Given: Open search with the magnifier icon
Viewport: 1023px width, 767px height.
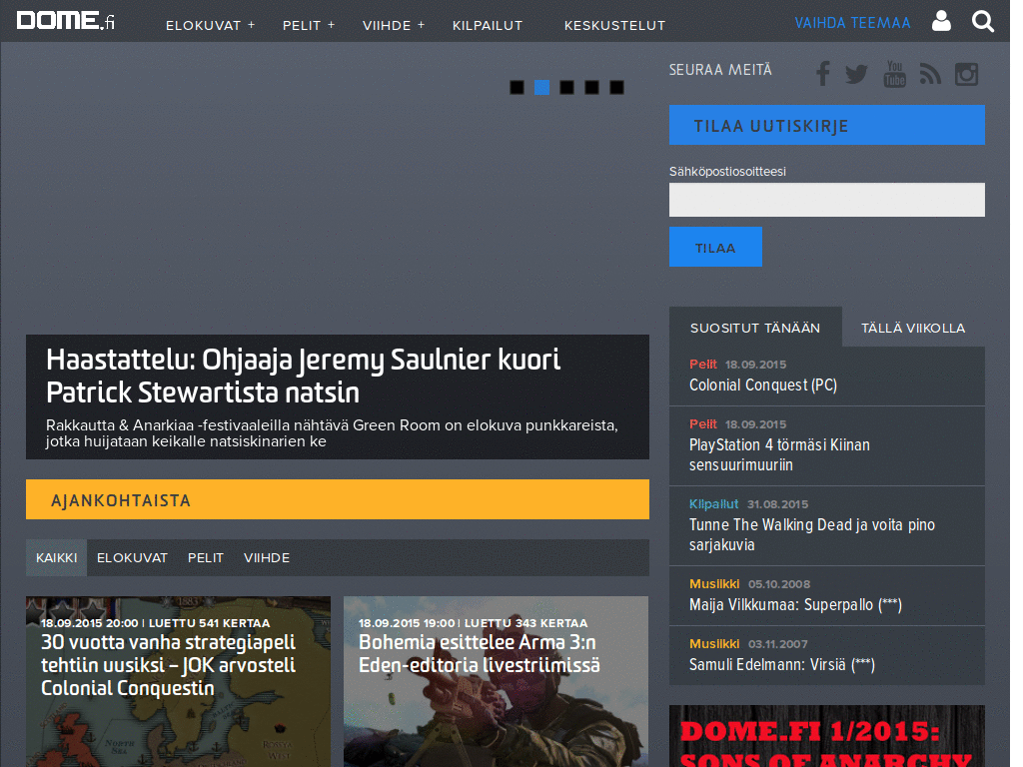Looking at the screenshot, I should coord(983,22).
